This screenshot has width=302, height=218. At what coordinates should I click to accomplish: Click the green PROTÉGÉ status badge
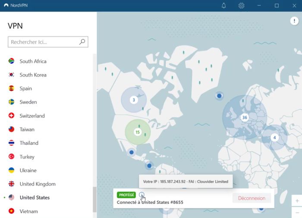click(126, 195)
